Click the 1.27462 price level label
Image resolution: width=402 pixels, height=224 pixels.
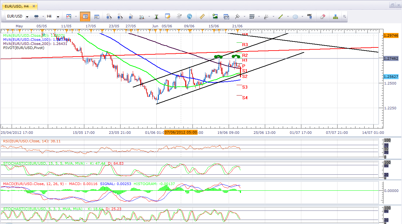(391, 58)
